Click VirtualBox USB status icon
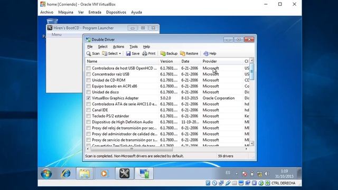 (228, 183)
